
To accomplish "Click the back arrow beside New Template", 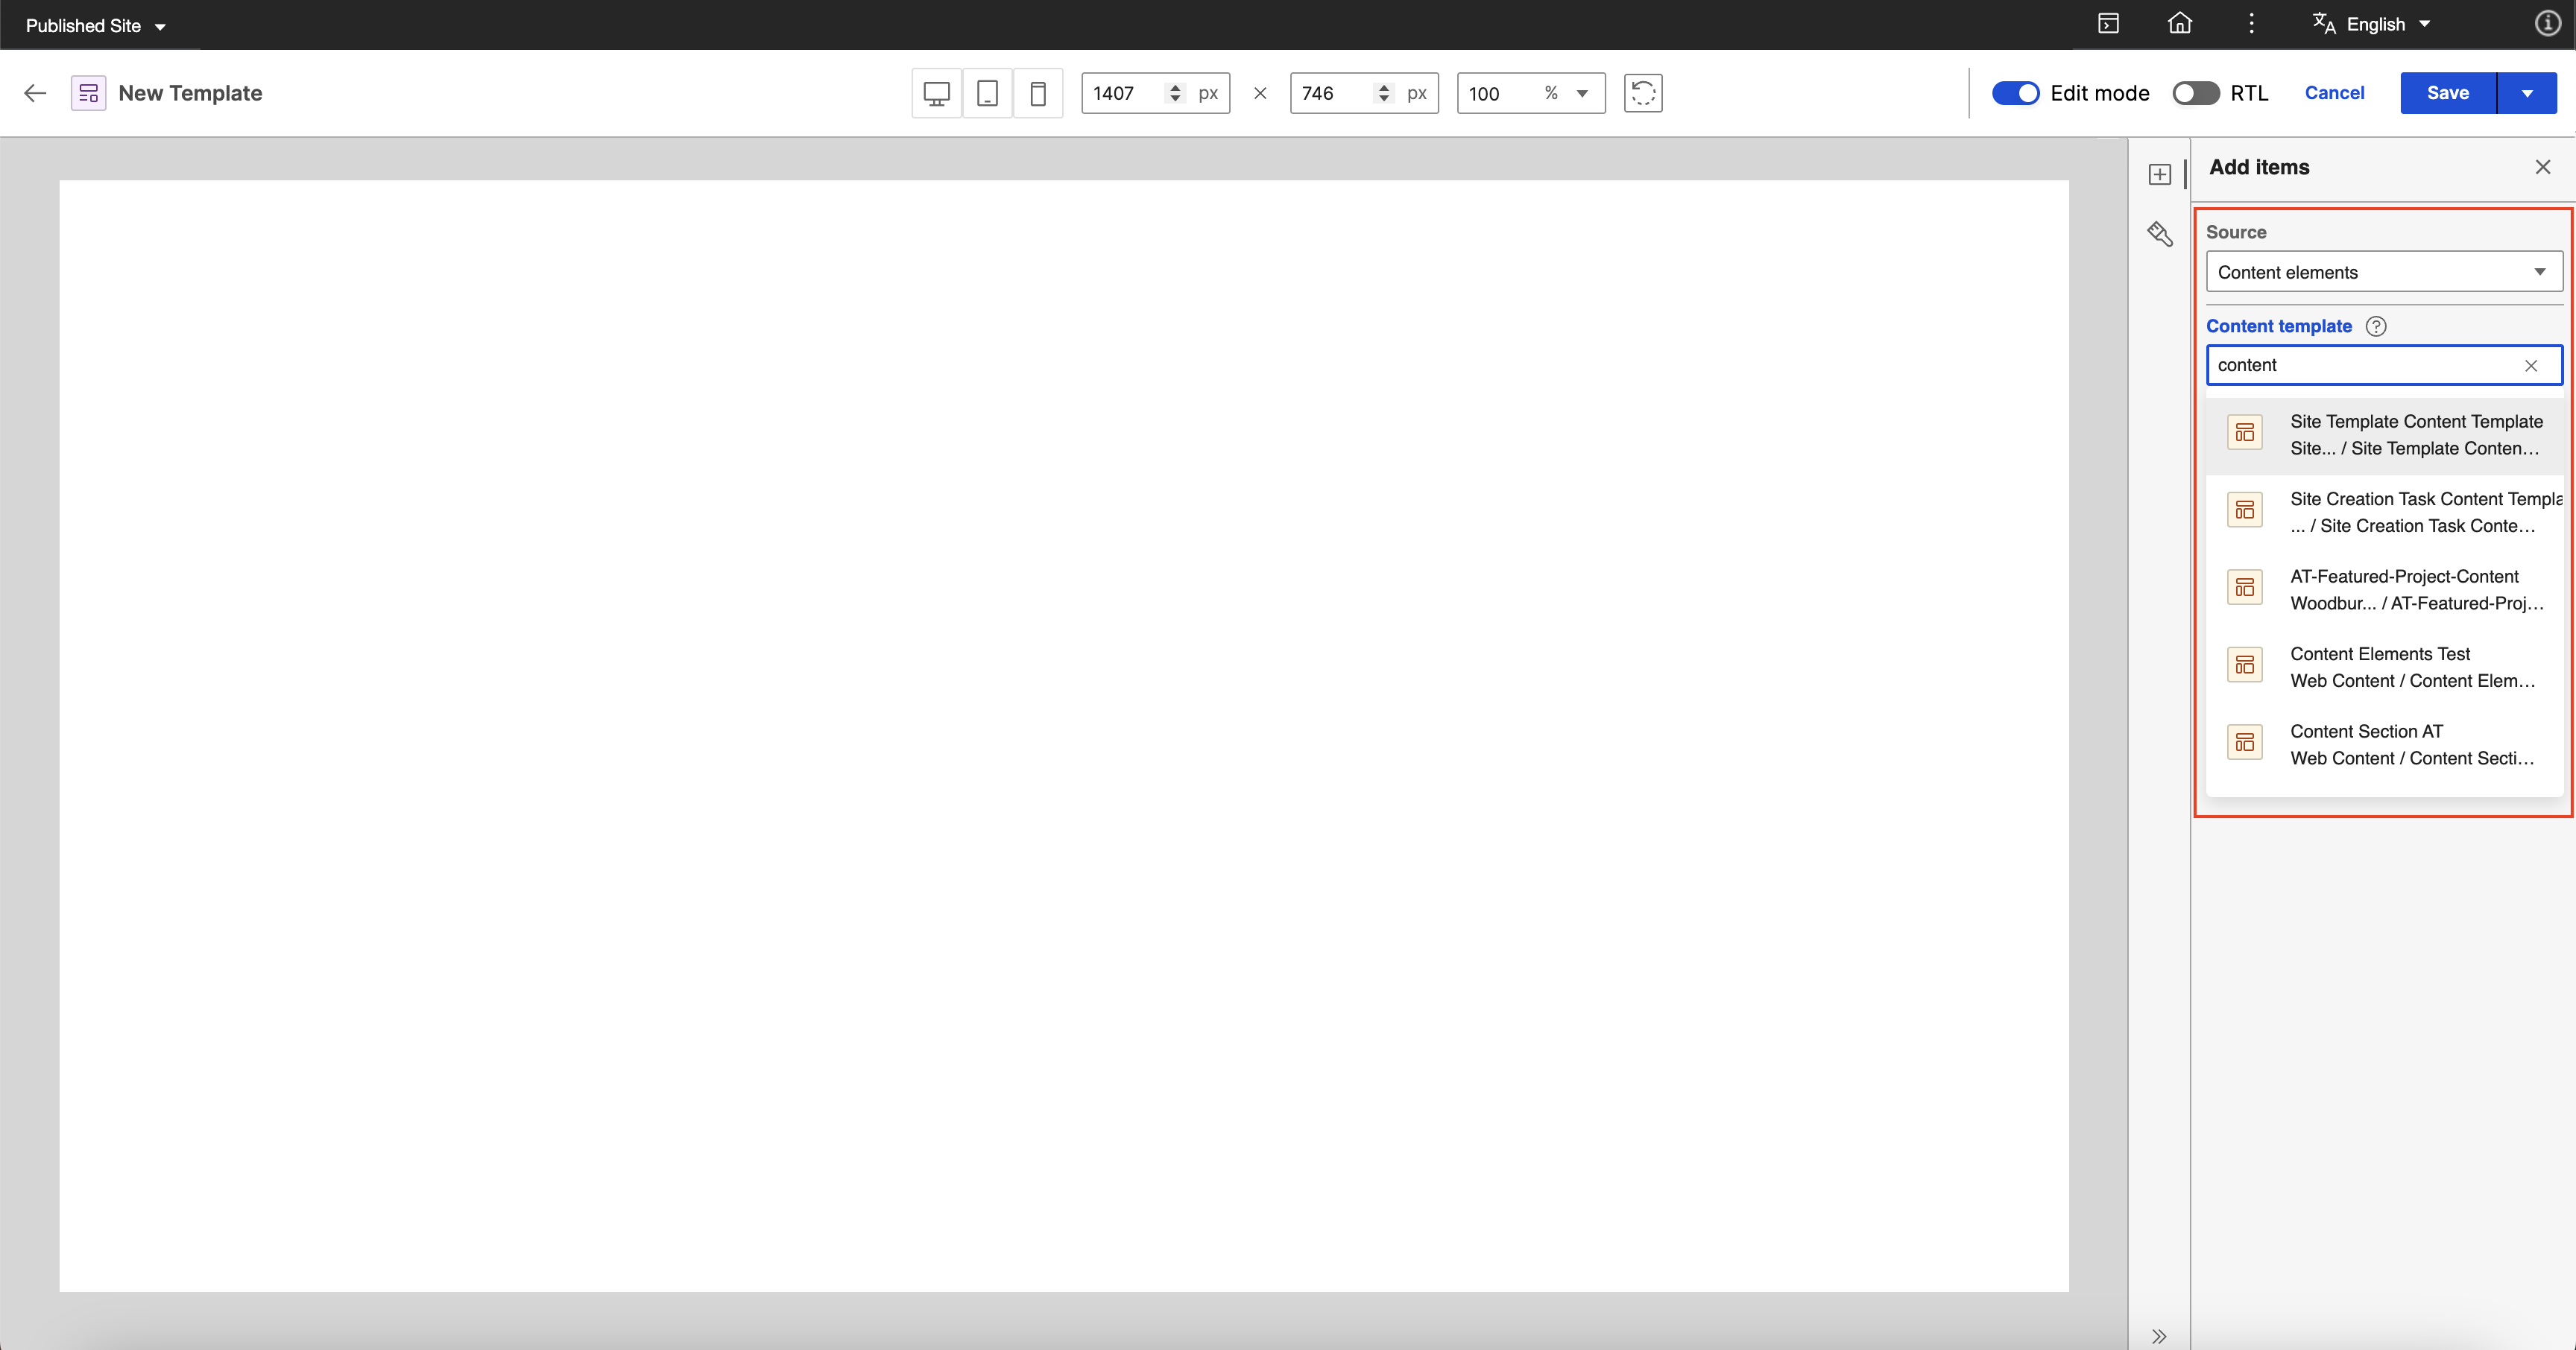I will pos(35,94).
